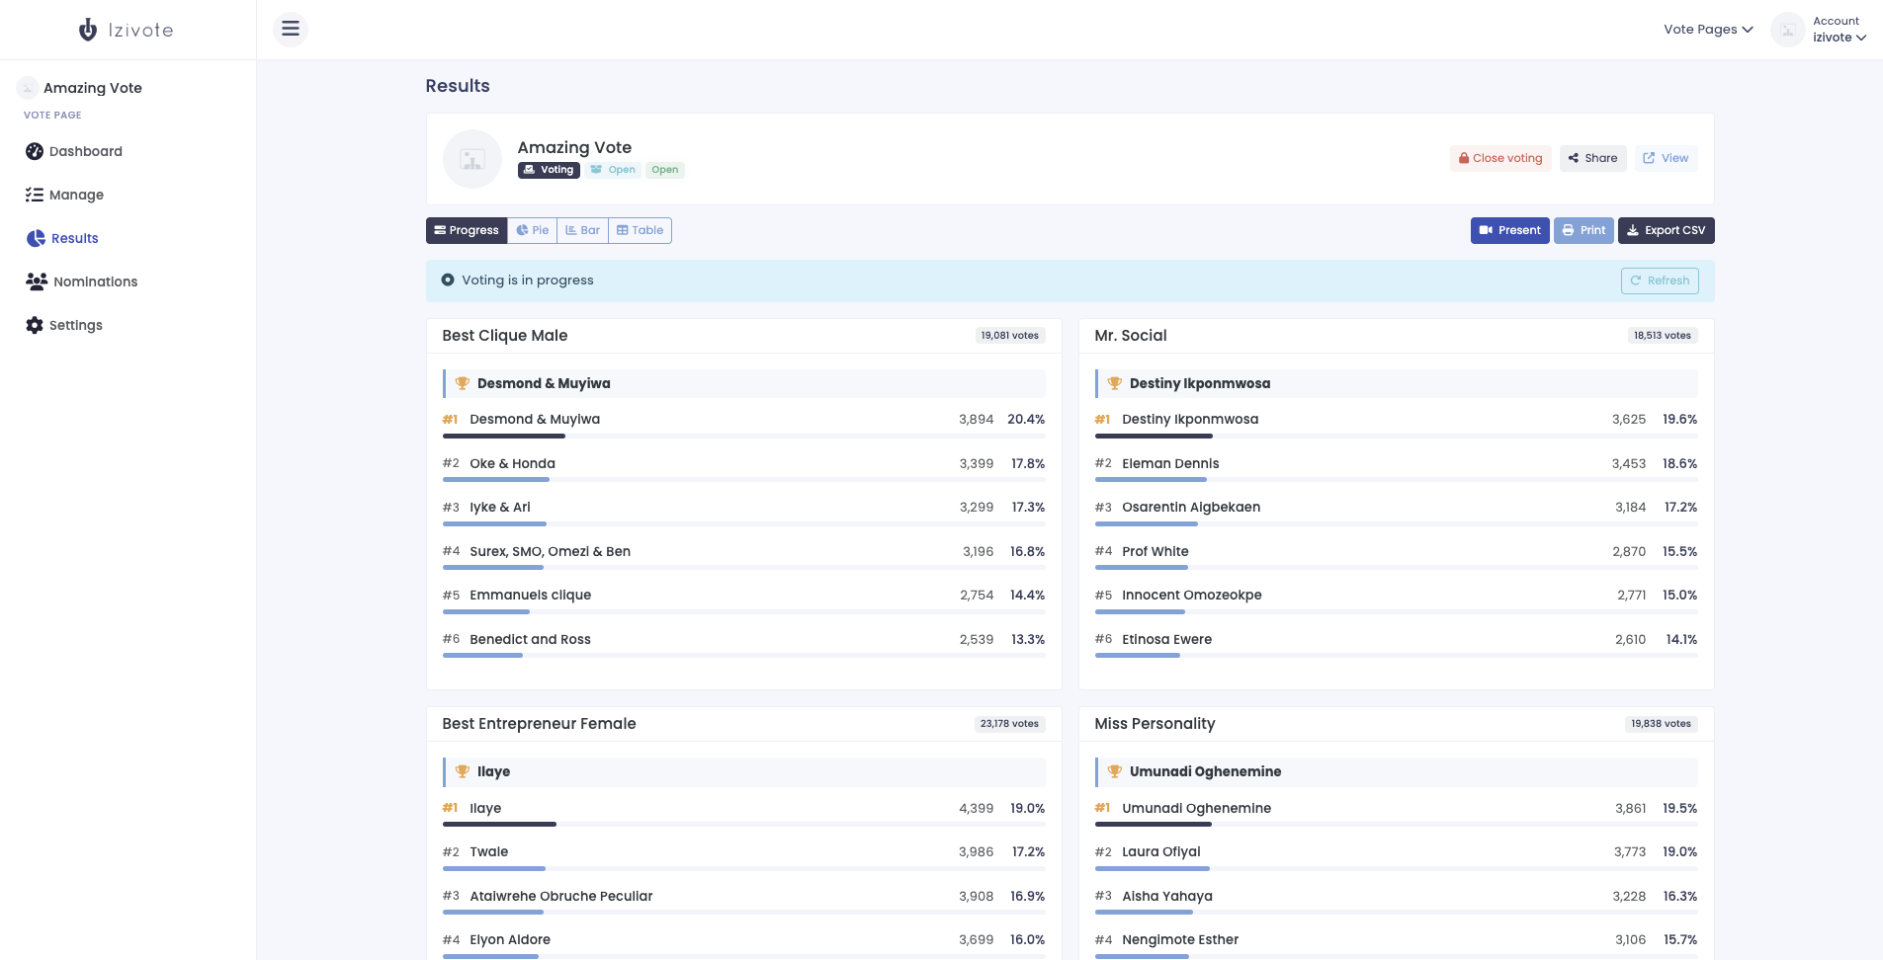Click the 23,178 votes badge
Screen dimensions: 1883x960
[1009, 724]
